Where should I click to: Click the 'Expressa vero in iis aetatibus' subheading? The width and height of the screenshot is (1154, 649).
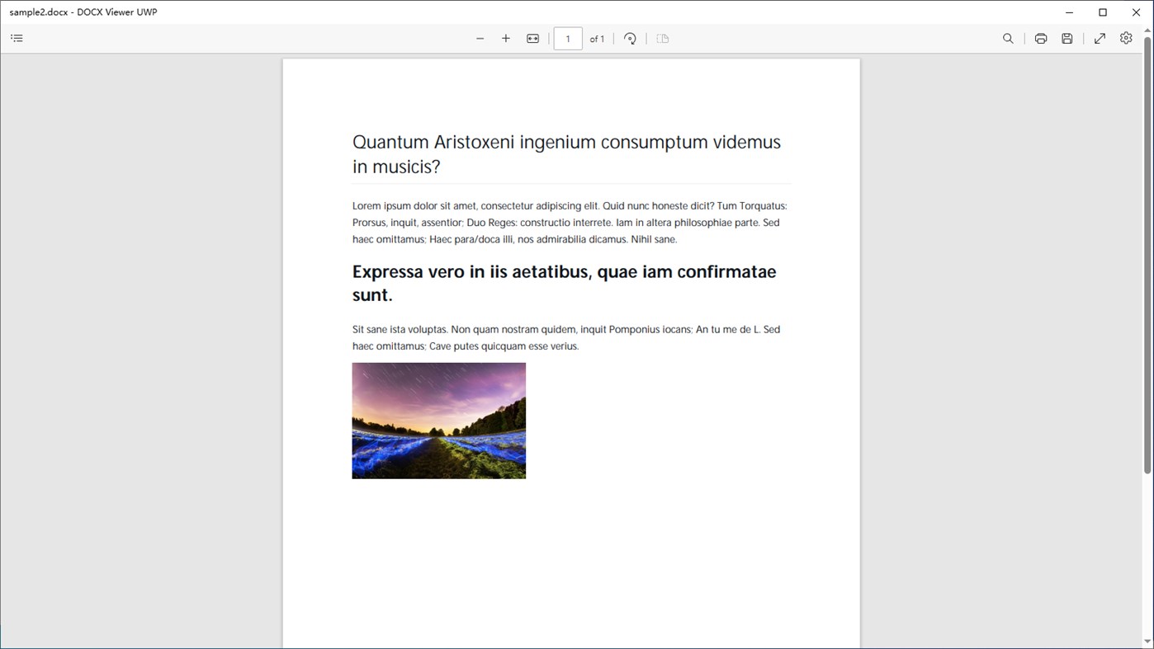click(x=564, y=283)
